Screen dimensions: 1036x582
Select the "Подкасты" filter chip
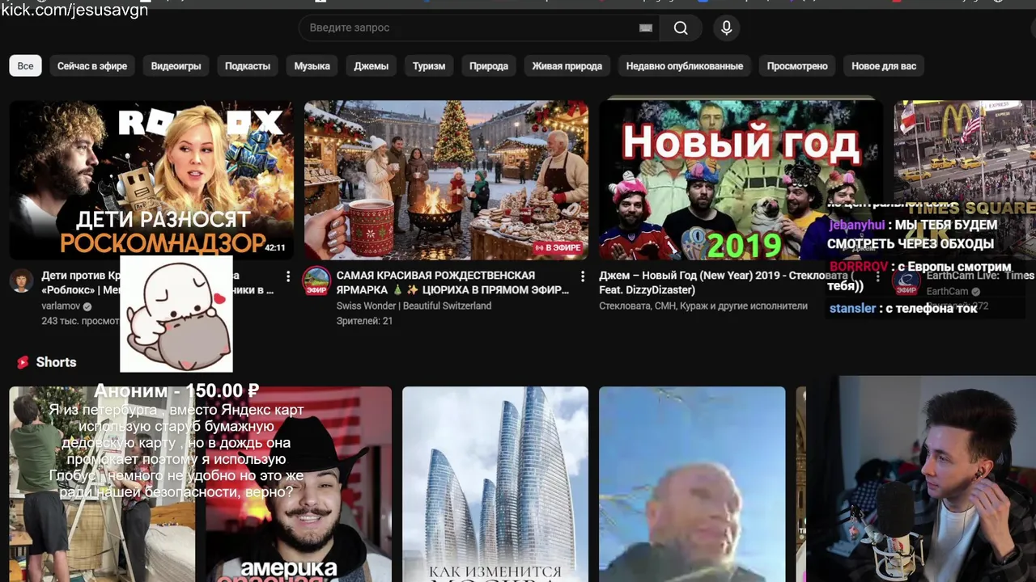[248, 66]
